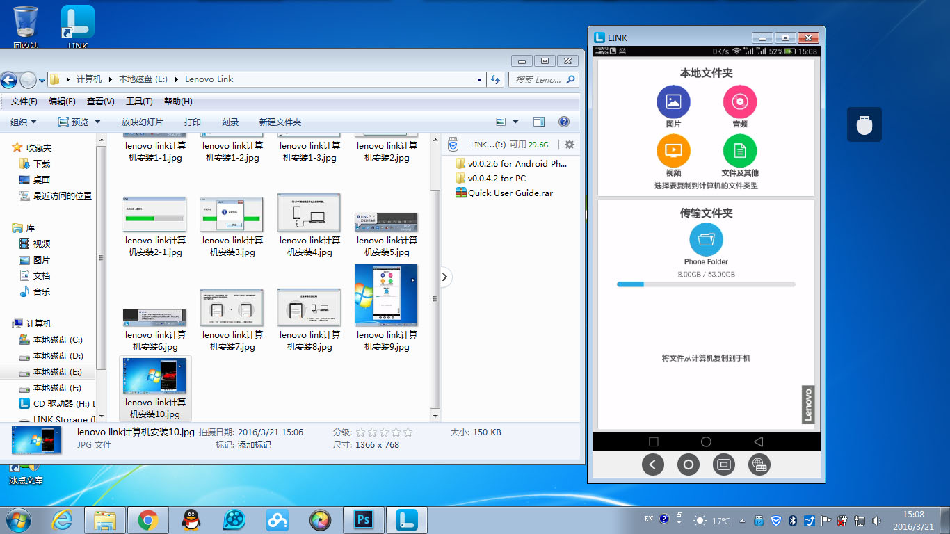Open settings gear for the LINK (I:) device
Image resolution: width=950 pixels, height=534 pixels.
tap(569, 144)
